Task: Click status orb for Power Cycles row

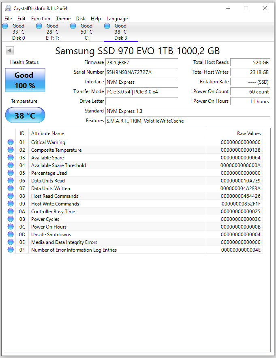Action: click(x=11, y=219)
